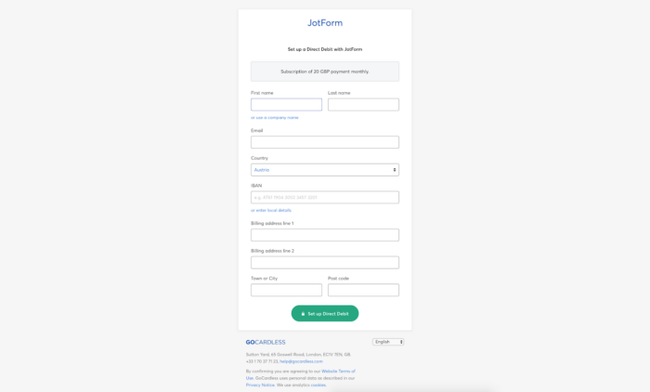The width and height of the screenshot is (650, 392).
Task: Click the GoCardless logo
Action: pos(266,342)
